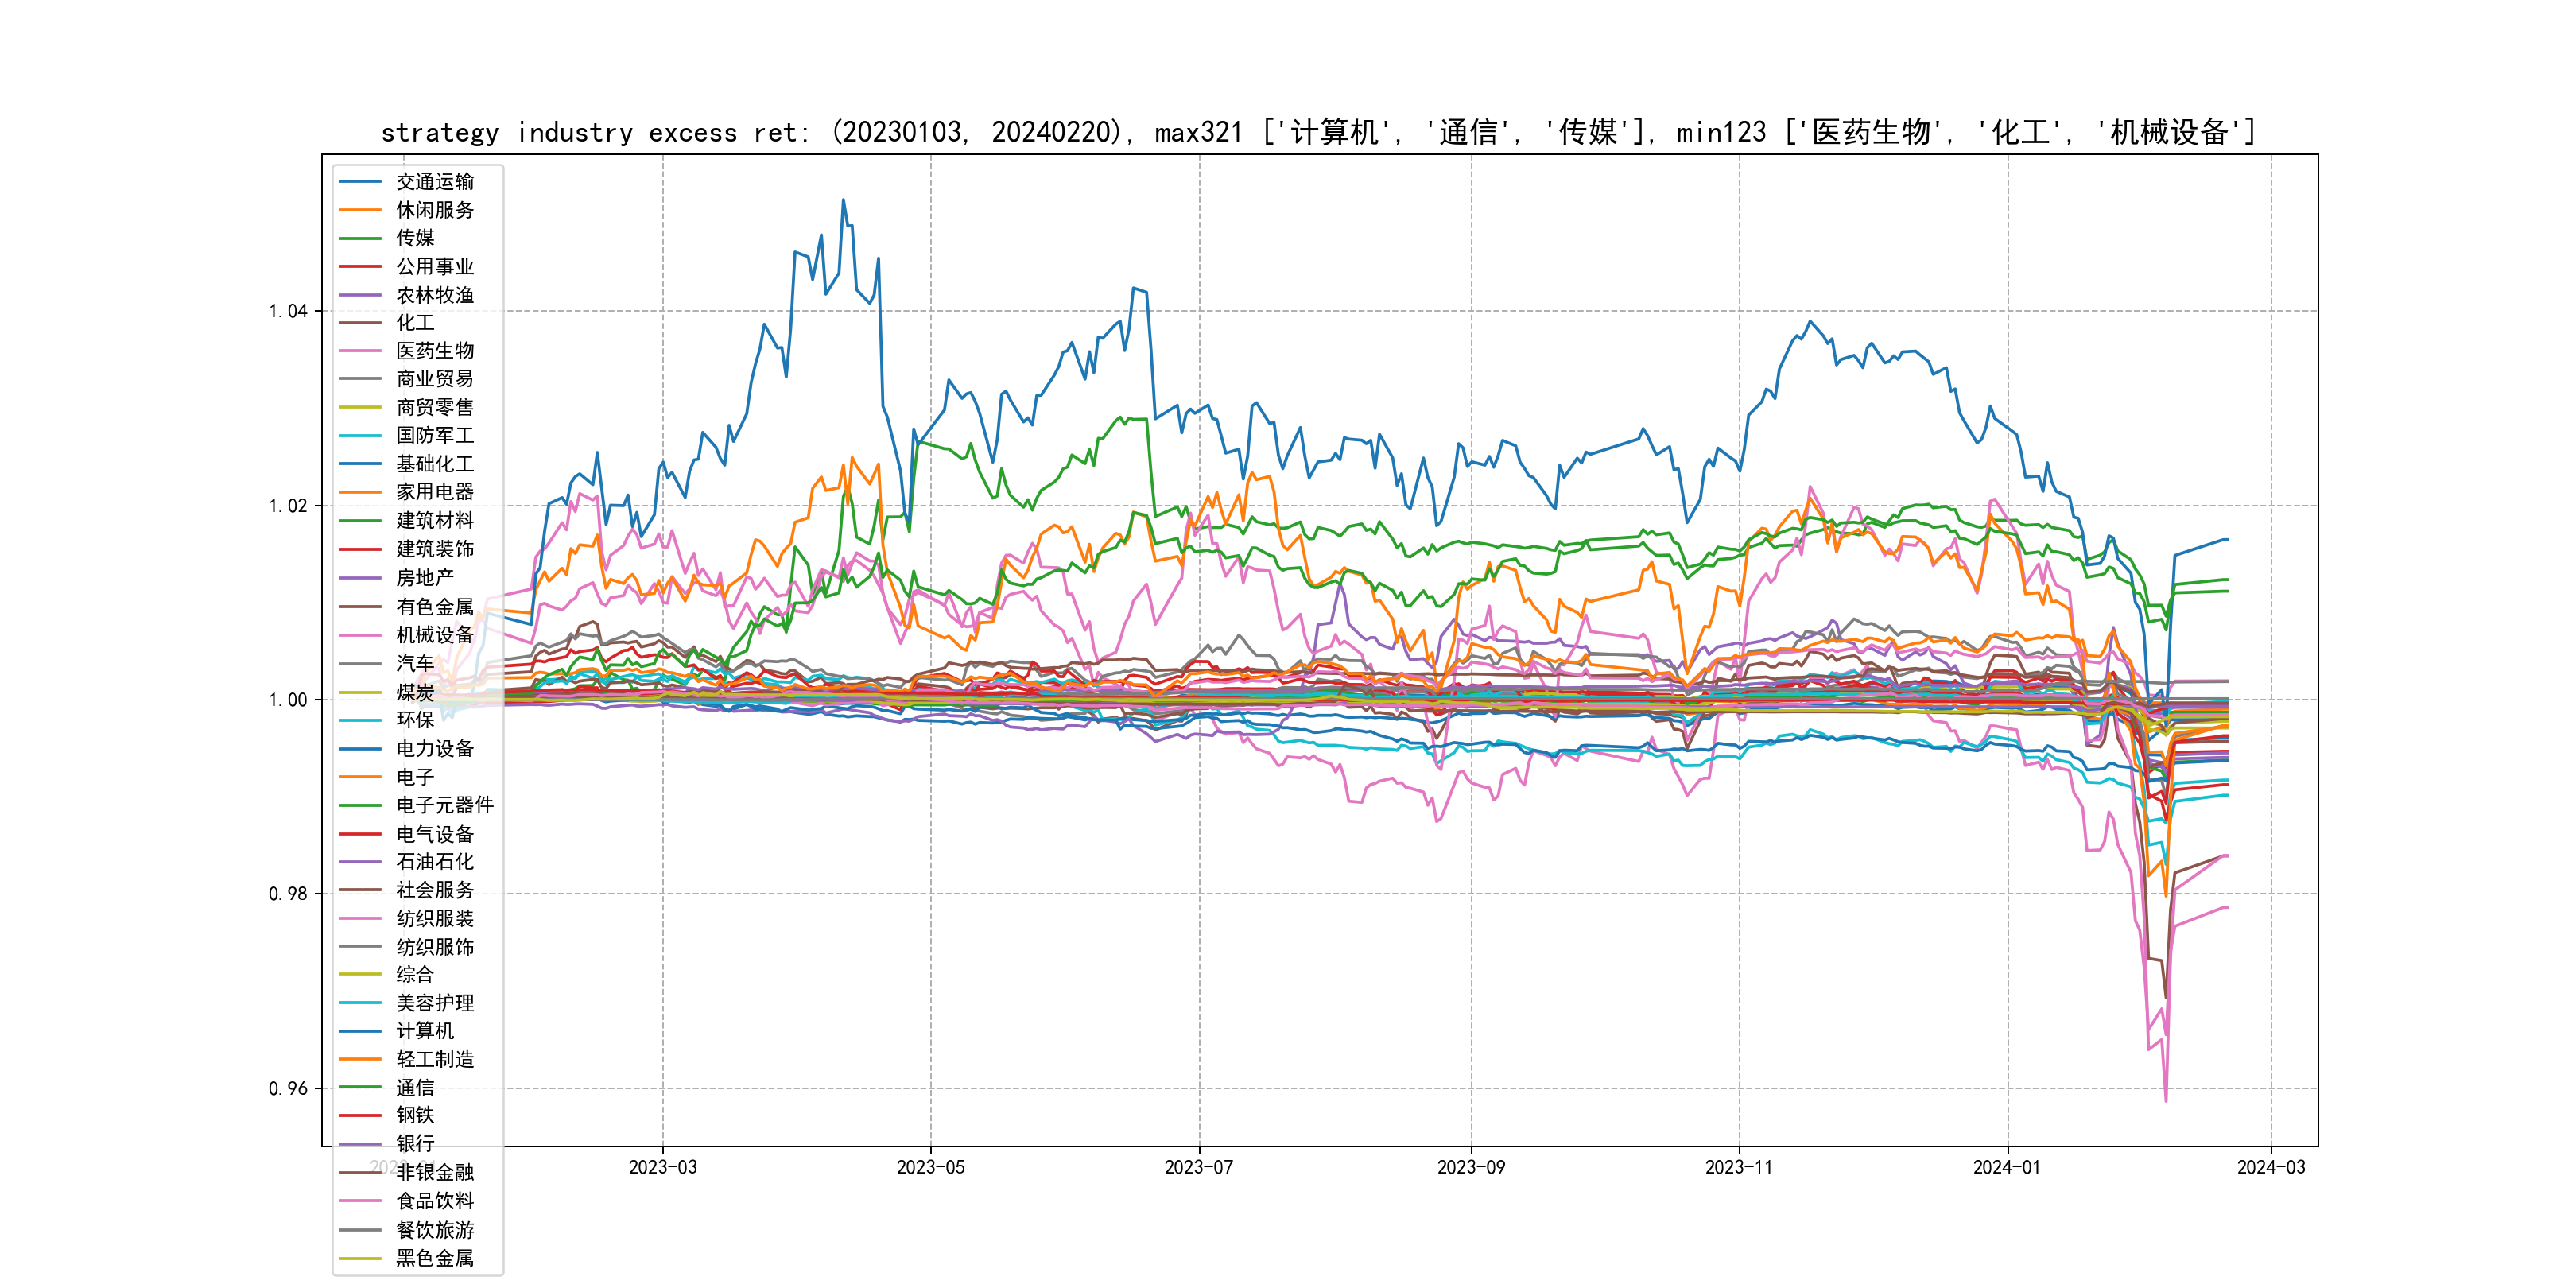This screenshot has width=2576, height=1288.
Task: Click the 食品饮料 legend label
Action: [434, 1201]
